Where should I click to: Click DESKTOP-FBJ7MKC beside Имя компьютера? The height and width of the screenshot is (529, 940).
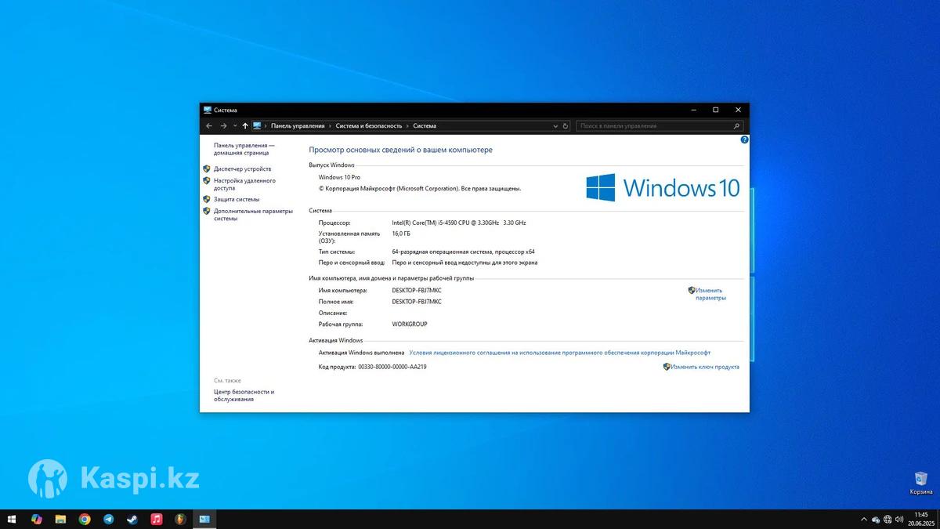click(417, 290)
